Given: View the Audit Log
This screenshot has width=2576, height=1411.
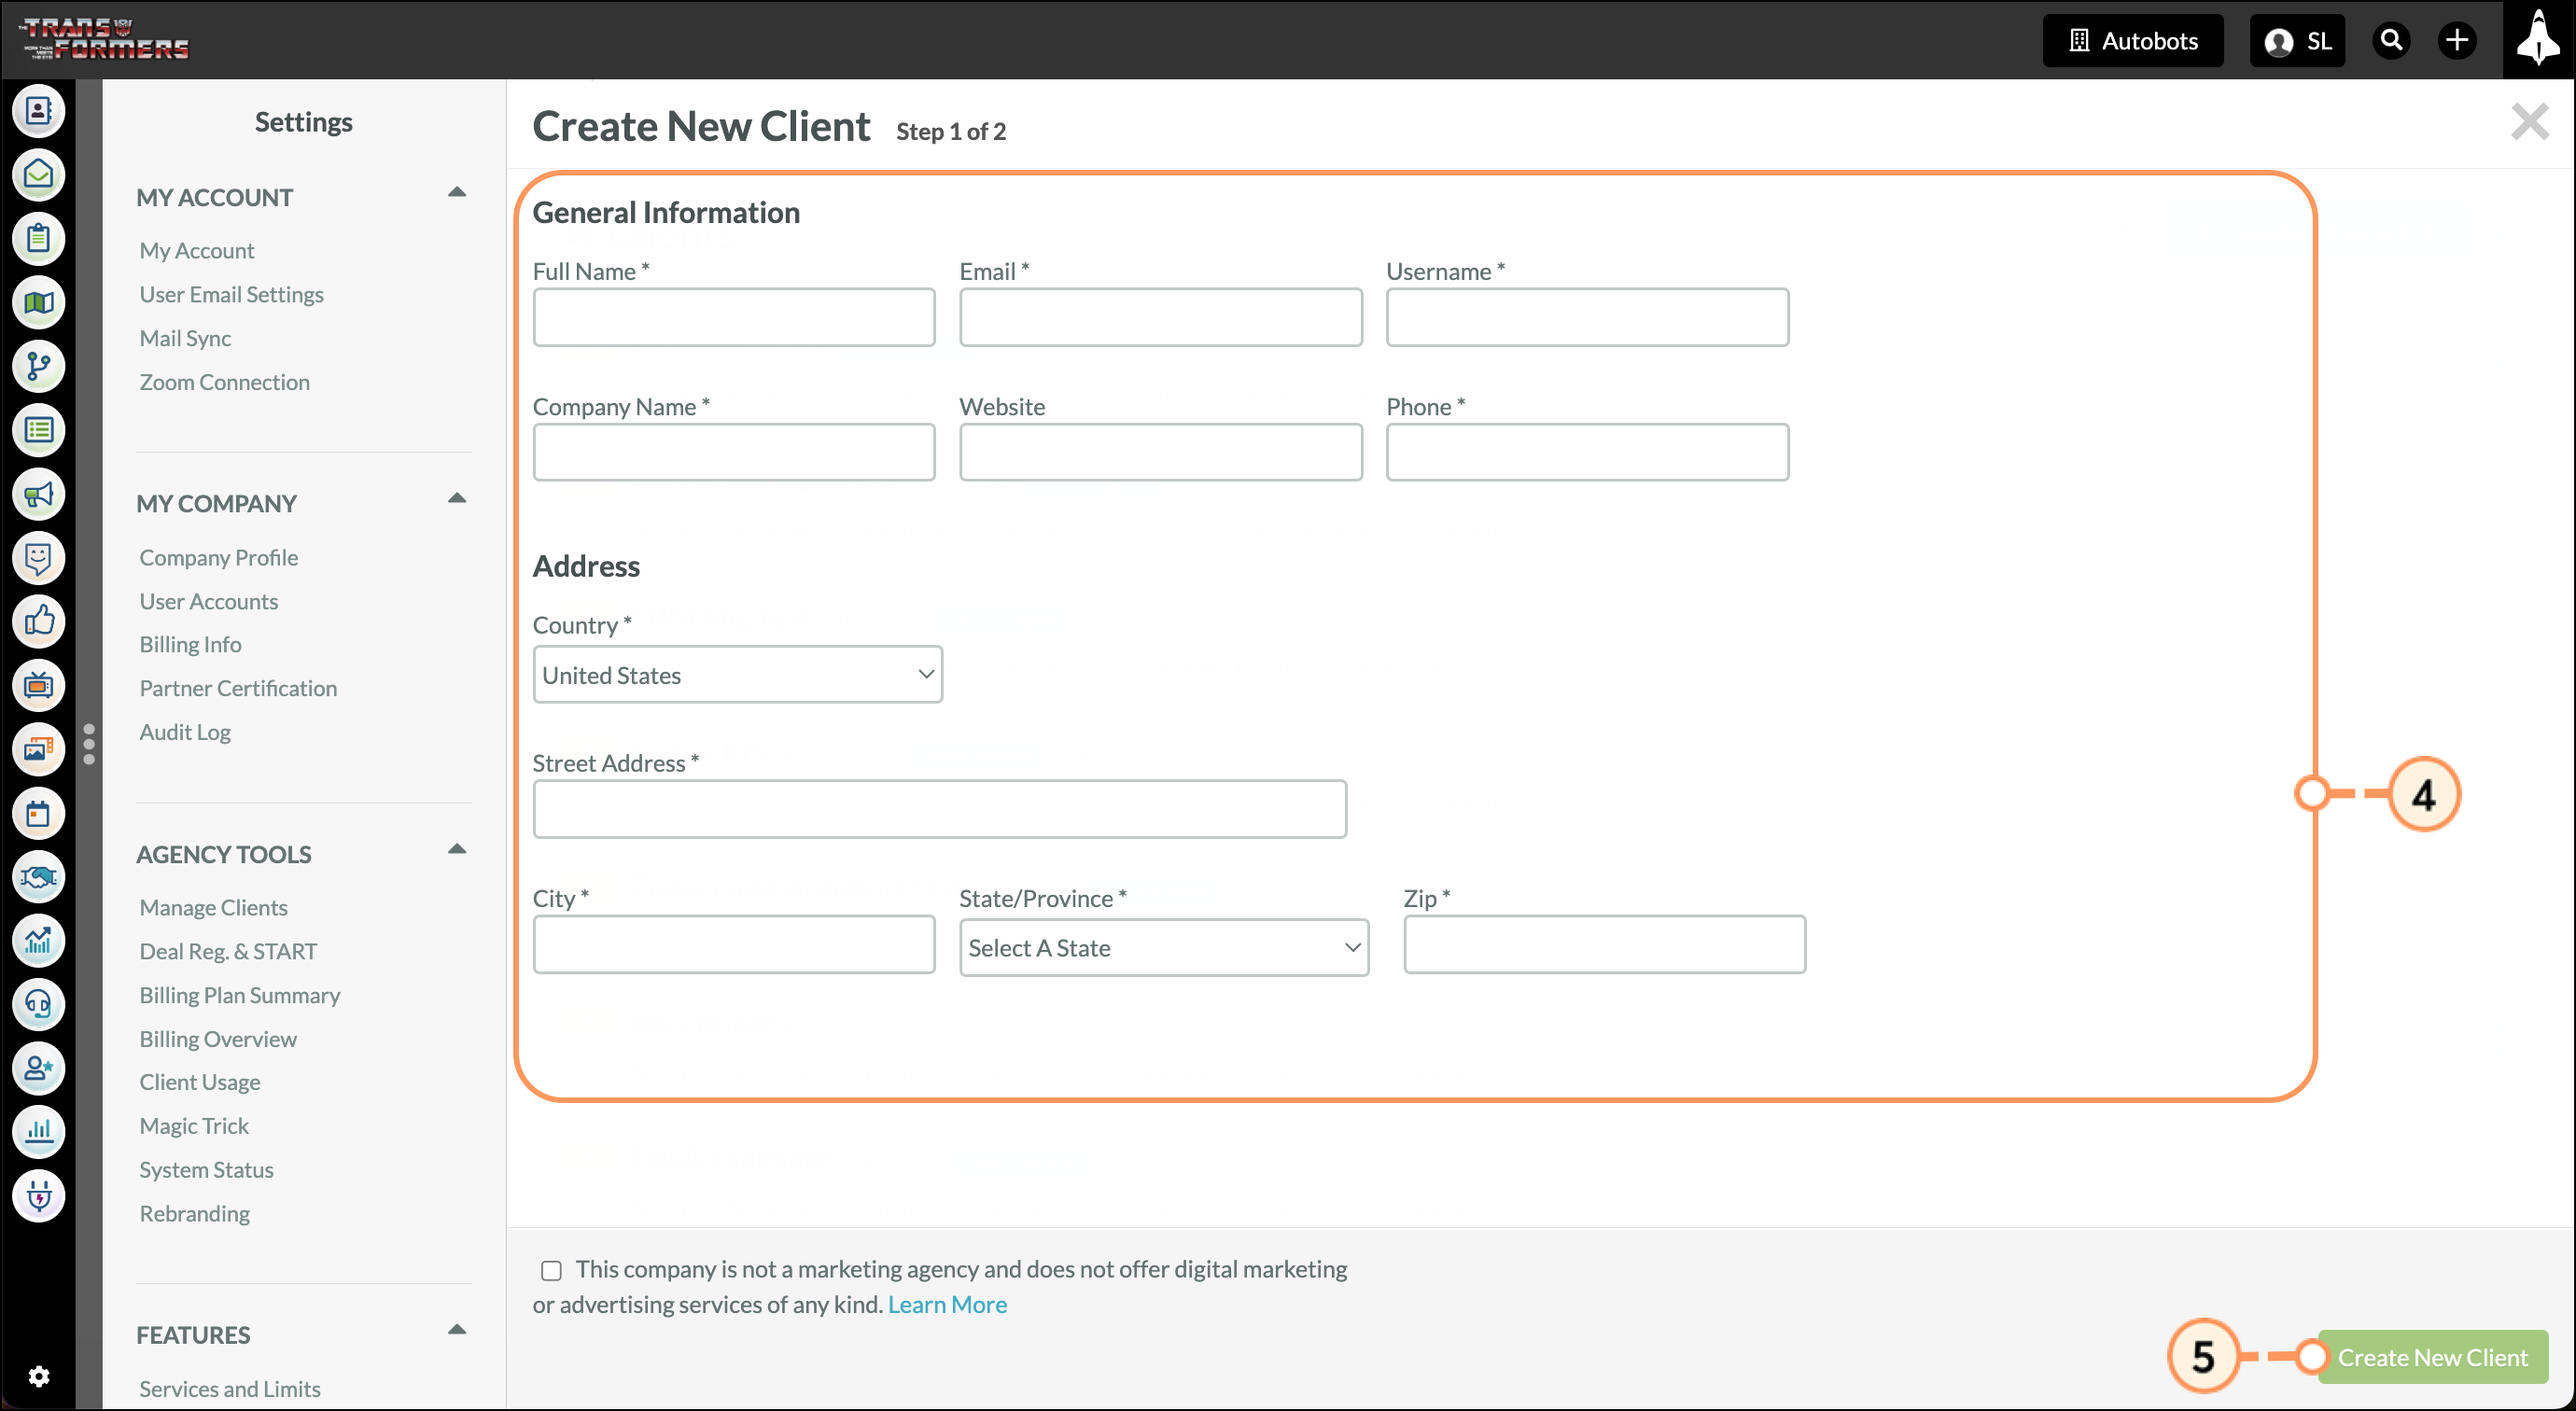Looking at the screenshot, I should coord(185,732).
